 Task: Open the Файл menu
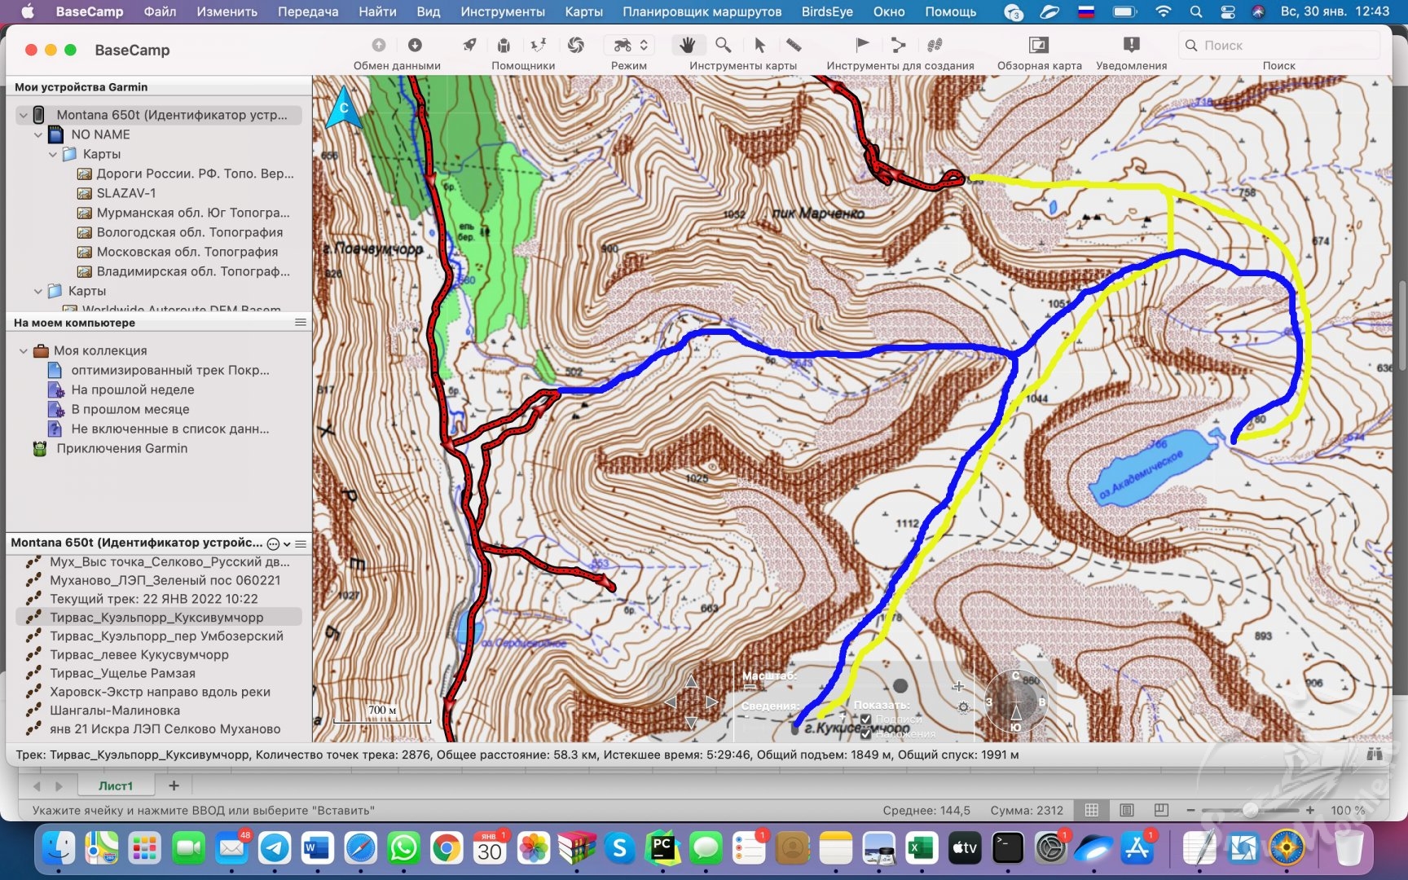click(160, 11)
